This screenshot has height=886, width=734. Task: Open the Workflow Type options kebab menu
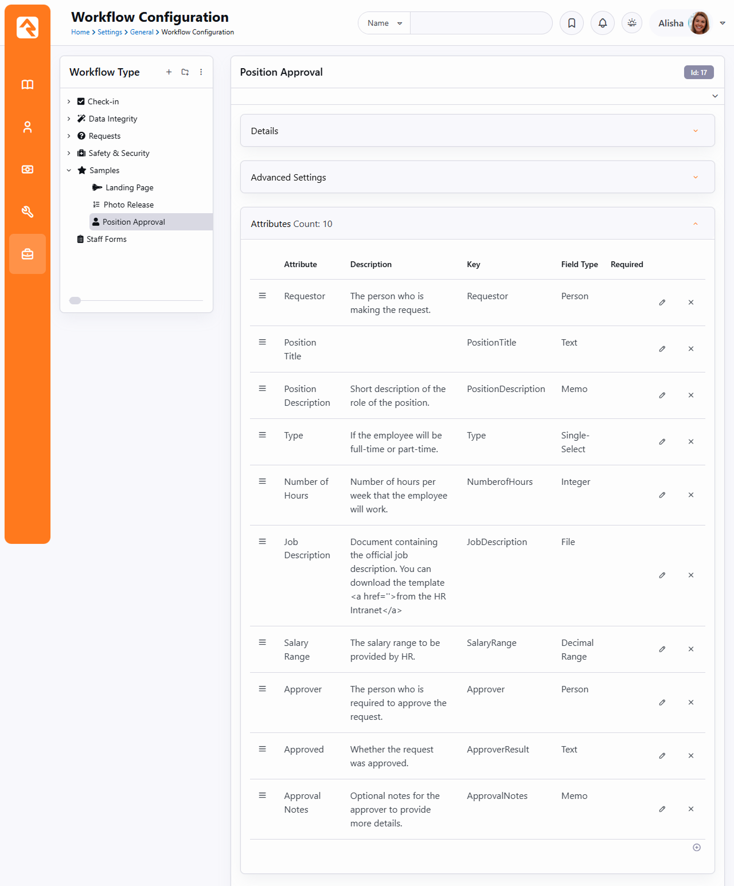click(x=201, y=72)
